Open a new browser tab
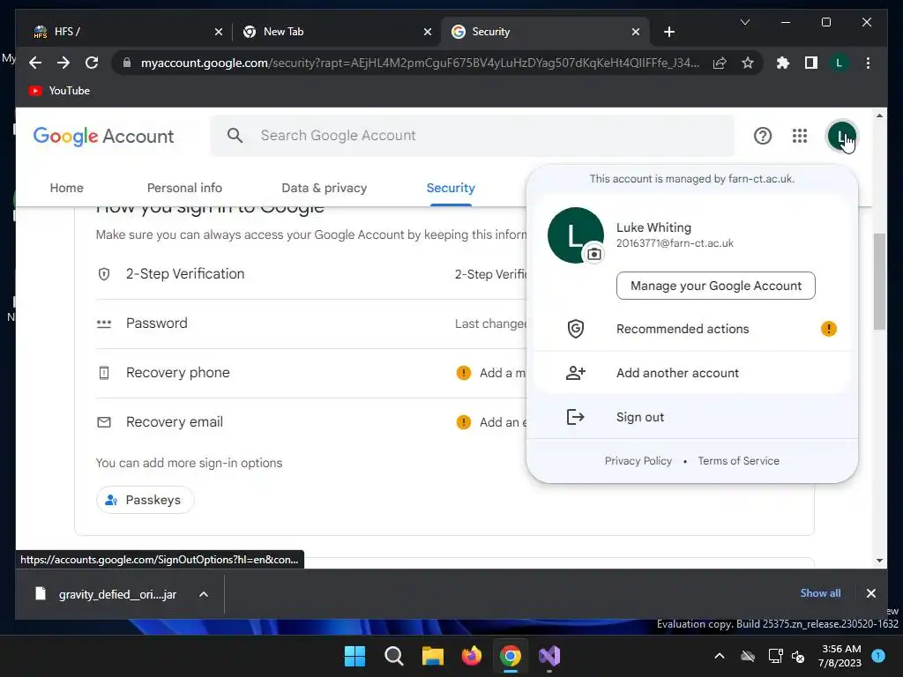The image size is (903, 677). (x=668, y=32)
